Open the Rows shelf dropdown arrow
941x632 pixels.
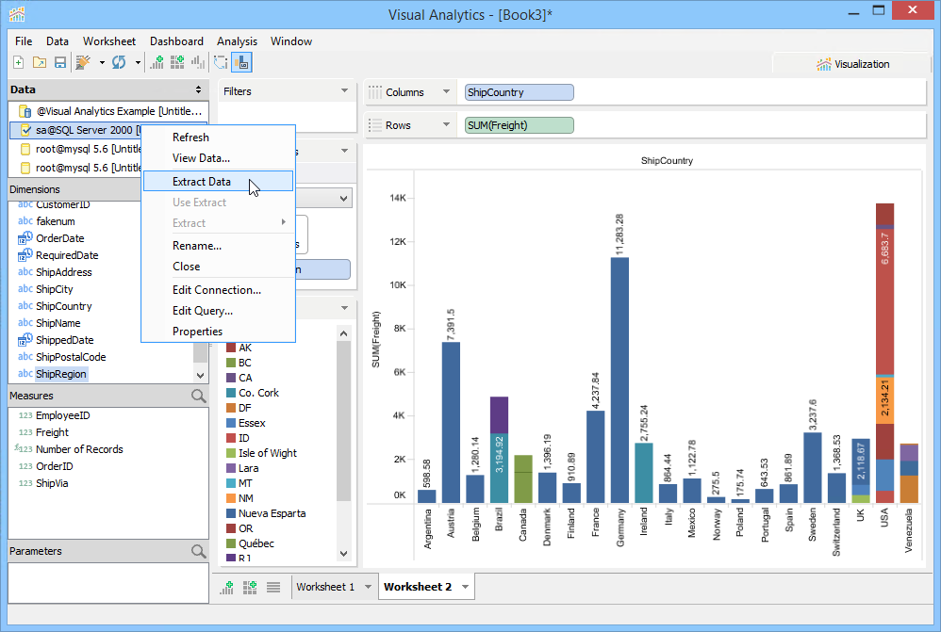pos(446,124)
